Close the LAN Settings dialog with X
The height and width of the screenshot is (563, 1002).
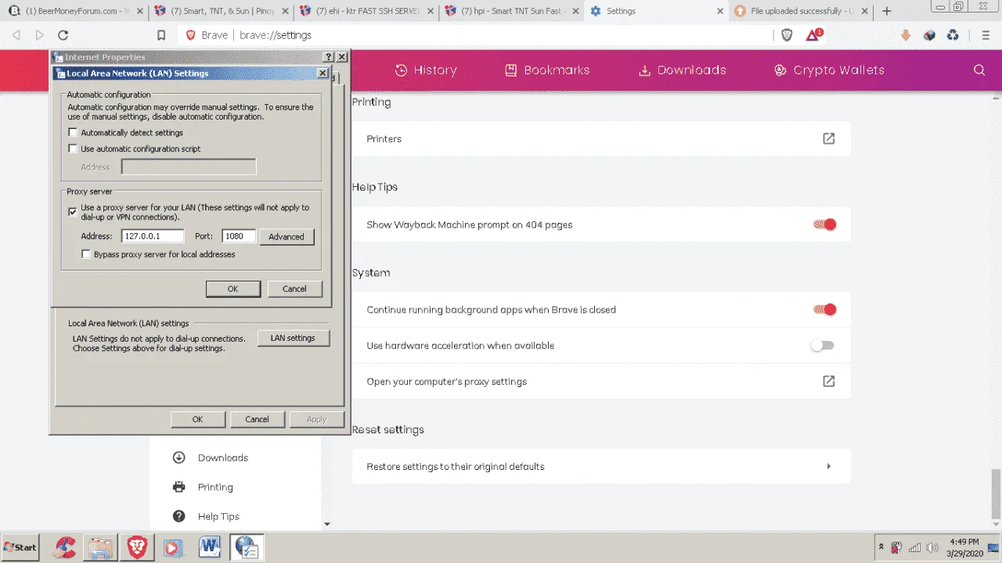tap(322, 73)
